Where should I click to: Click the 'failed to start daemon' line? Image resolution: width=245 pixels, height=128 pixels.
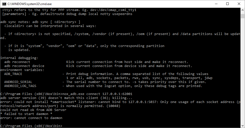tap(26, 114)
